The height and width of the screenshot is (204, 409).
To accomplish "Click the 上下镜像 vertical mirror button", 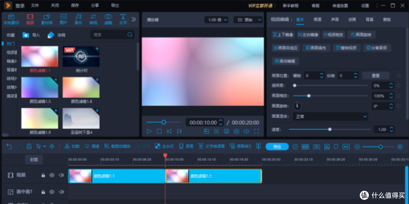I will pos(283,35).
